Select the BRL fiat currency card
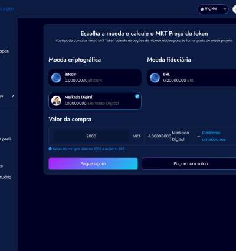Image resolution: width=236 pixels, height=251 pixels. [192, 78]
